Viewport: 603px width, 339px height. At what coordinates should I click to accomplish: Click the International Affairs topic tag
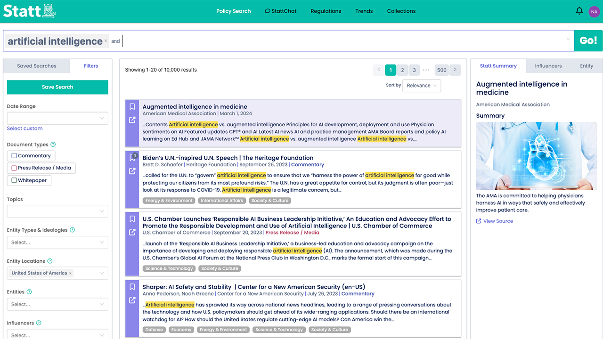pos(222,201)
